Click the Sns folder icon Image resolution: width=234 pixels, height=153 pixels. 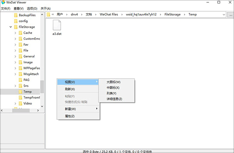pos(20,86)
